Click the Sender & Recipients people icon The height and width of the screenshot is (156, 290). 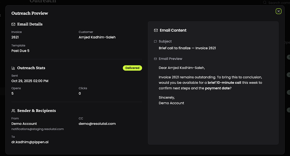click(13, 111)
